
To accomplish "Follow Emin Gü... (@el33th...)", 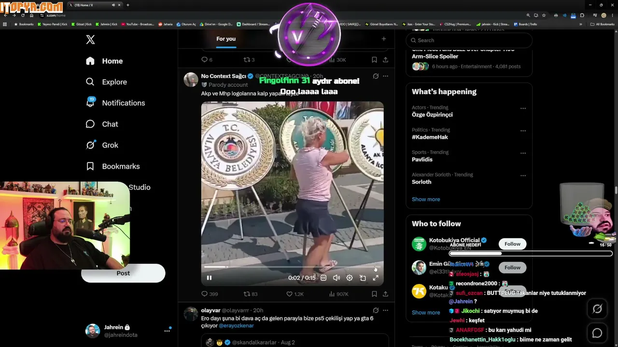I will click(512, 267).
